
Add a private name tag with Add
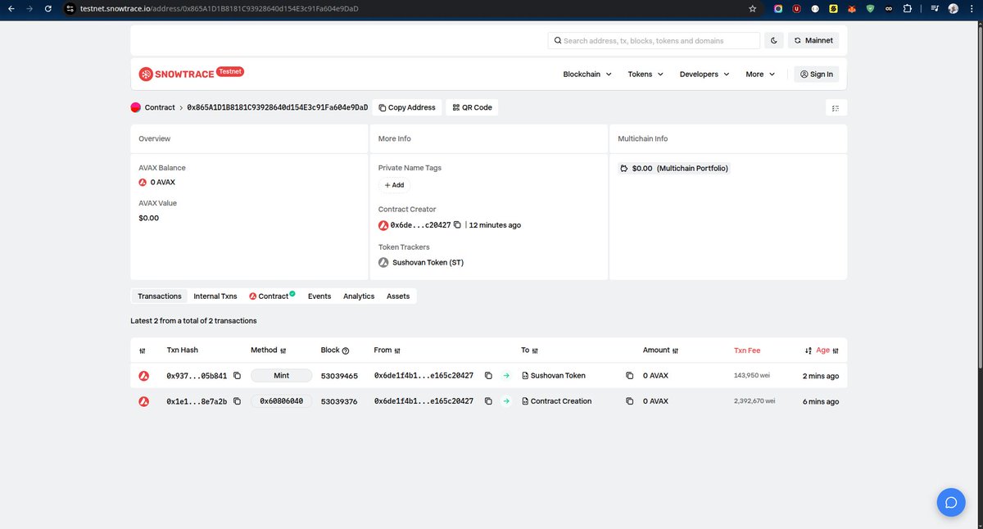394,185
